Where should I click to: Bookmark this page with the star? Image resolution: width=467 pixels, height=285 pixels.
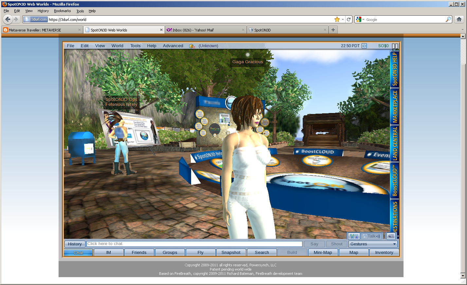click(337, 19)
